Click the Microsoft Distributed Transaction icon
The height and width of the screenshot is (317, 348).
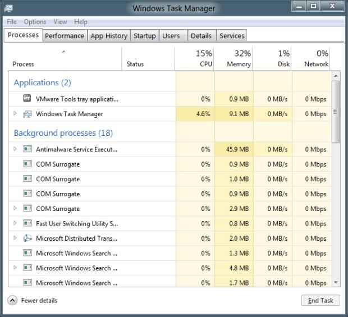click(28, 238)
